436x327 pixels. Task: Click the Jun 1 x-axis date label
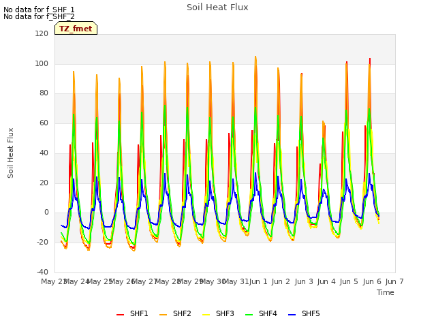click(x=258, y=281)
